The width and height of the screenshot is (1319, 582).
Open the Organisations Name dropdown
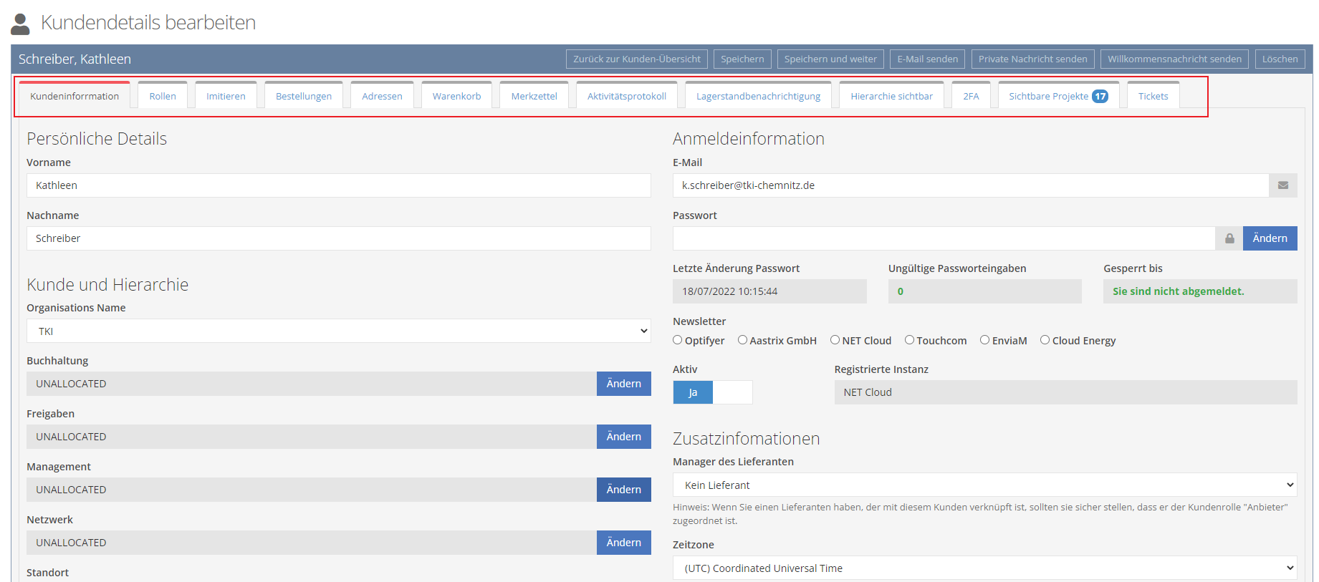click(338, 331)
